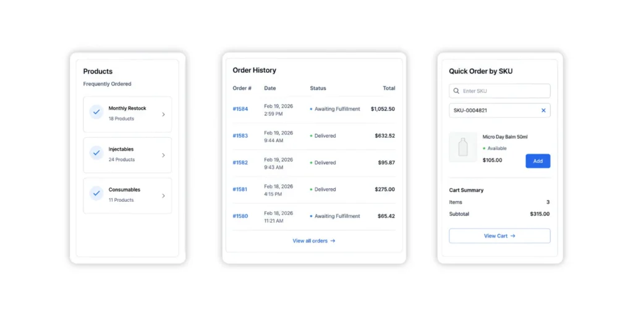Open order #1581

point(240,189)
